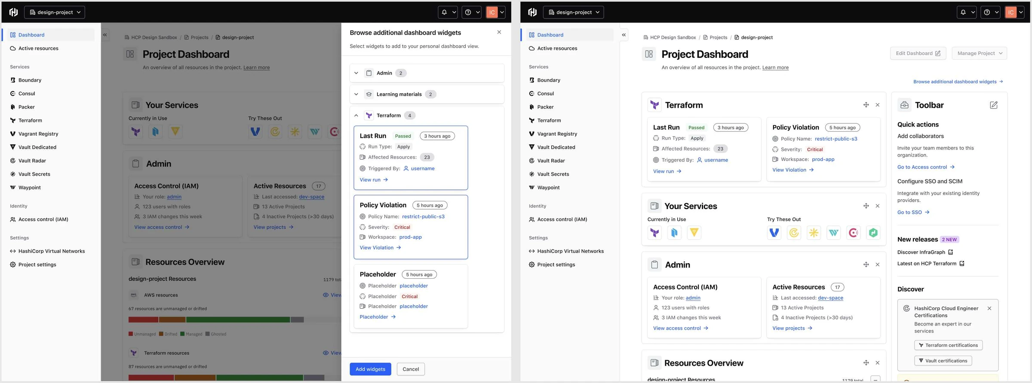Screen dimensions: 1032x383
Task: Click the move handle icon on the Terraform widget
Action: 866,105
